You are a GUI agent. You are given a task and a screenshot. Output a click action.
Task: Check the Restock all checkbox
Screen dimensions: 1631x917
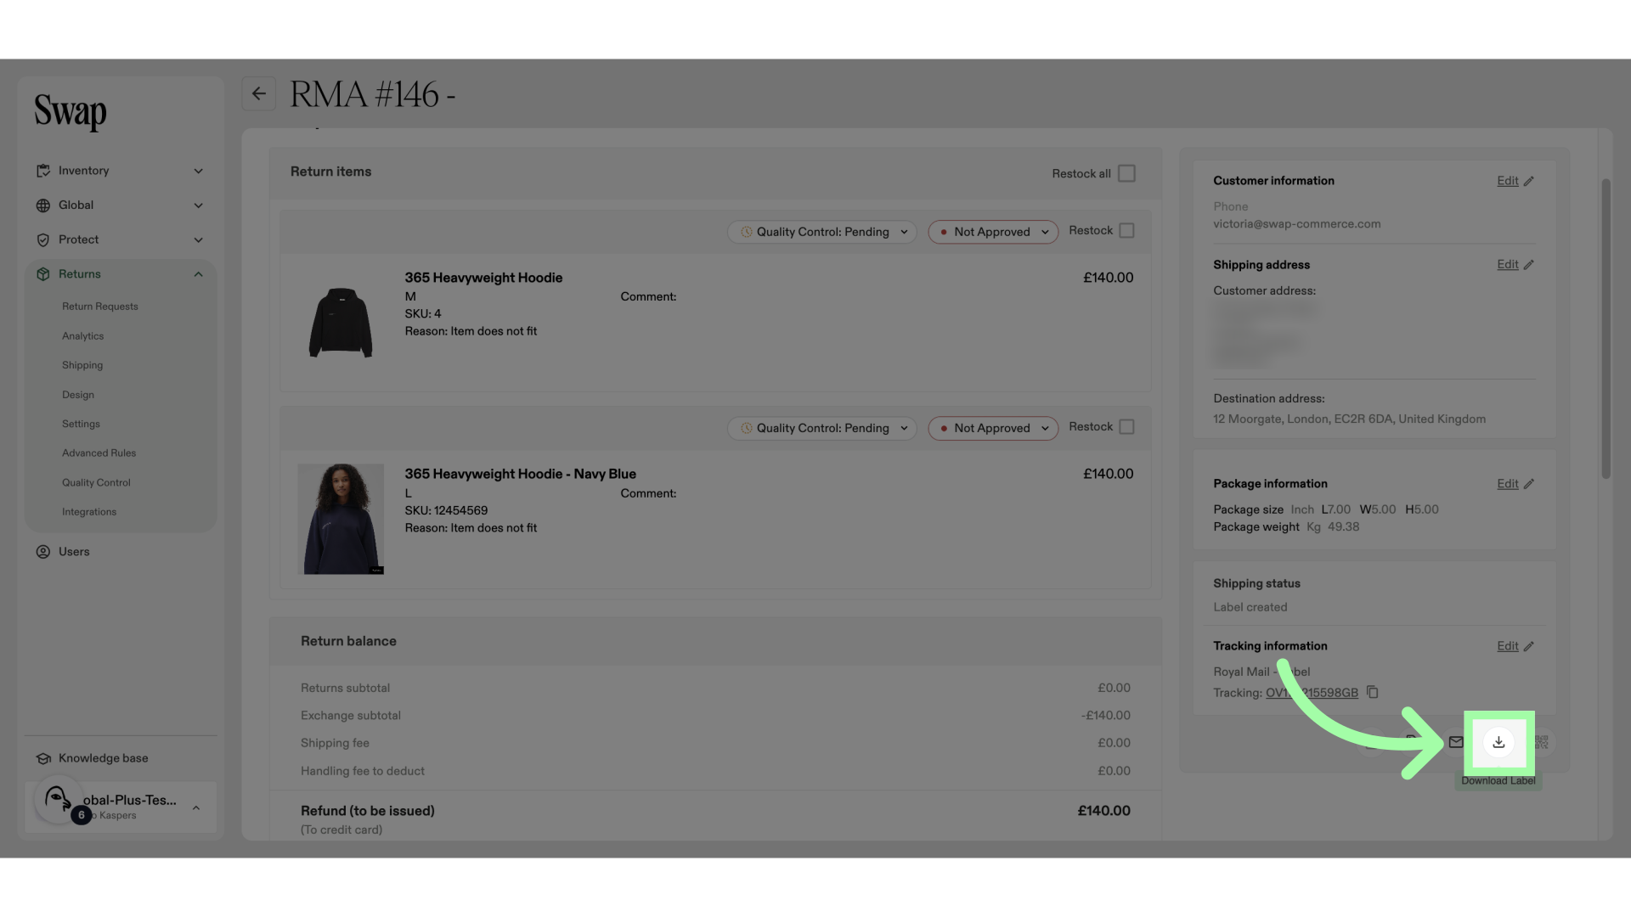click(x=1126, y=173)
